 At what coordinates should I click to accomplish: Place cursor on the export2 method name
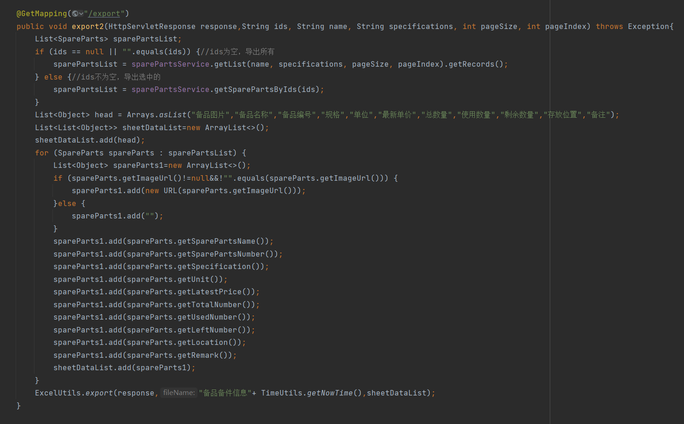coord(88,26)
